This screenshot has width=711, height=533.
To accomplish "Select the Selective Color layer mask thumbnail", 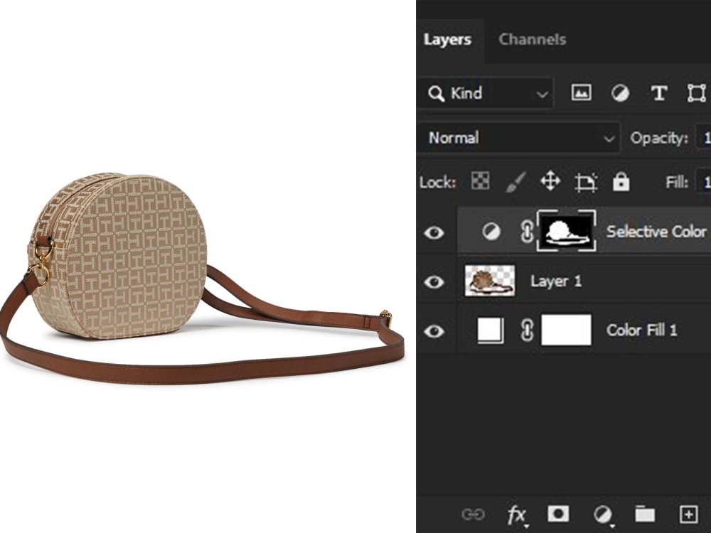I will point(567,231).
